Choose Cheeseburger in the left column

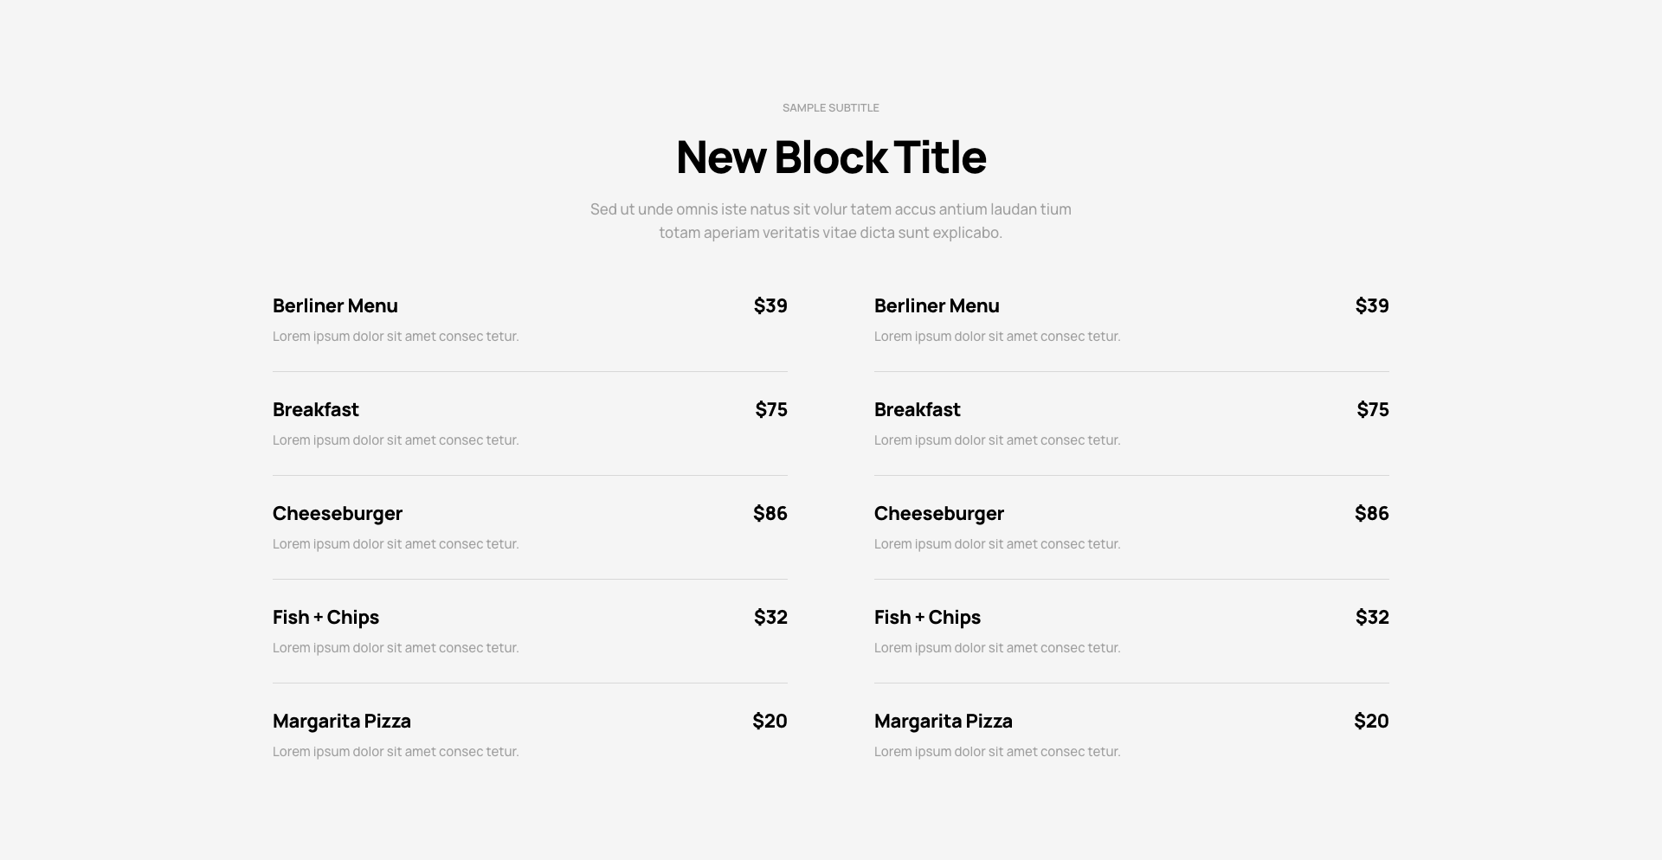click(338, 513)
